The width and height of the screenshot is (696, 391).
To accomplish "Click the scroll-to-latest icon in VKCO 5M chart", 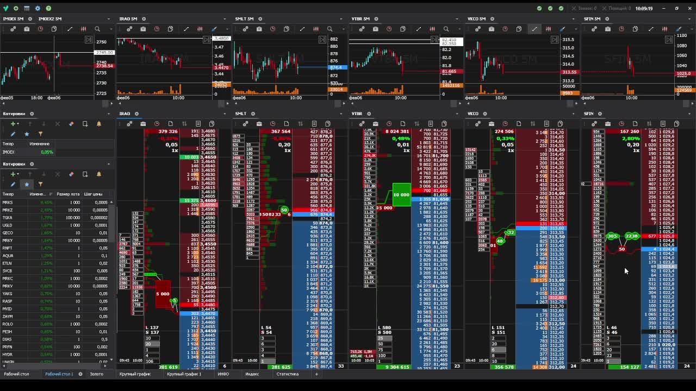I will click(554, 40).
